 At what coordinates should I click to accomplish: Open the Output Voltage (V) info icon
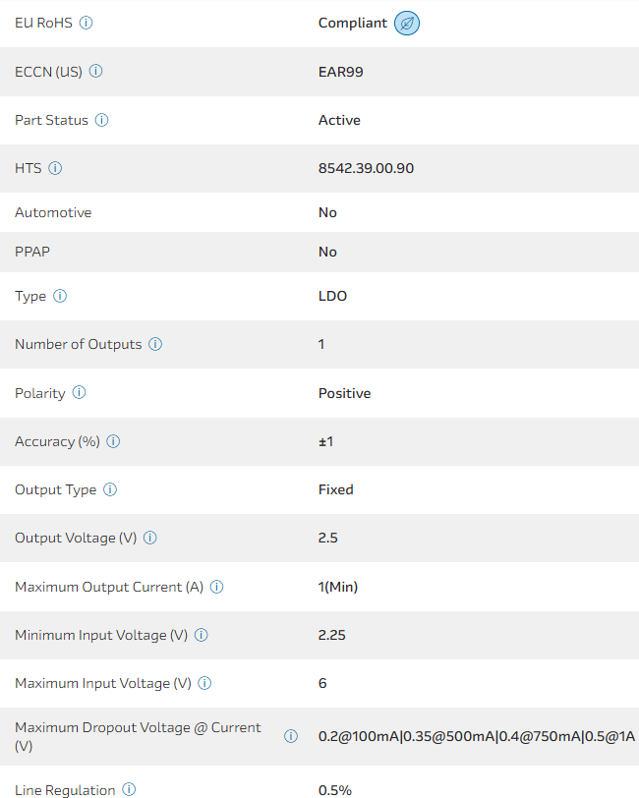pyautogui.click(x=150, y=538)
